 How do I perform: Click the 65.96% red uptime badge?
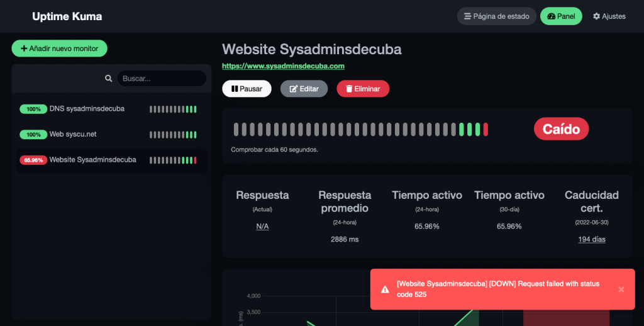[33, 160]
